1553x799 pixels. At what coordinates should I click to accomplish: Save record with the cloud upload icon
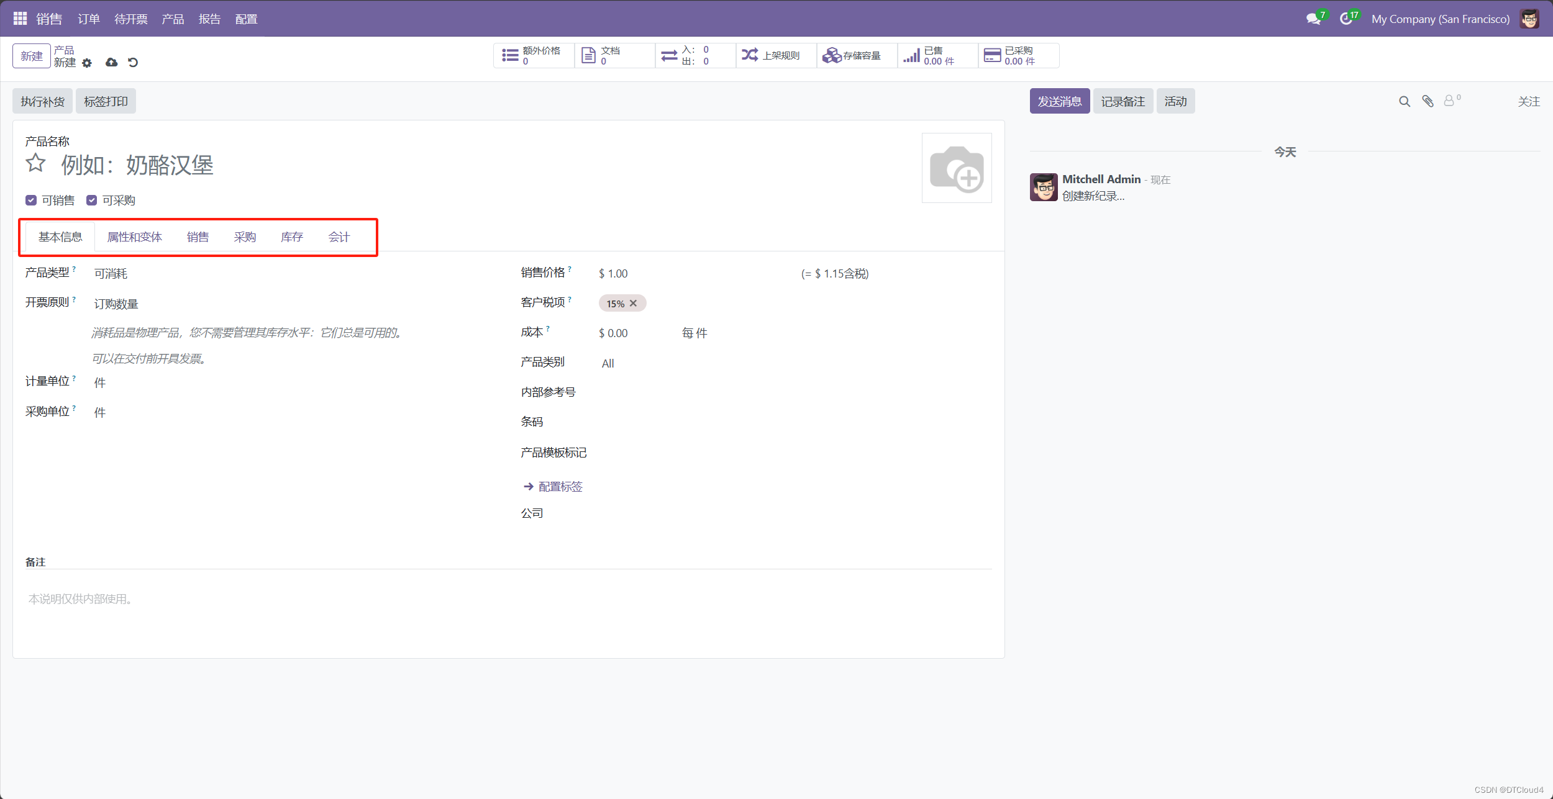[111, 62]
